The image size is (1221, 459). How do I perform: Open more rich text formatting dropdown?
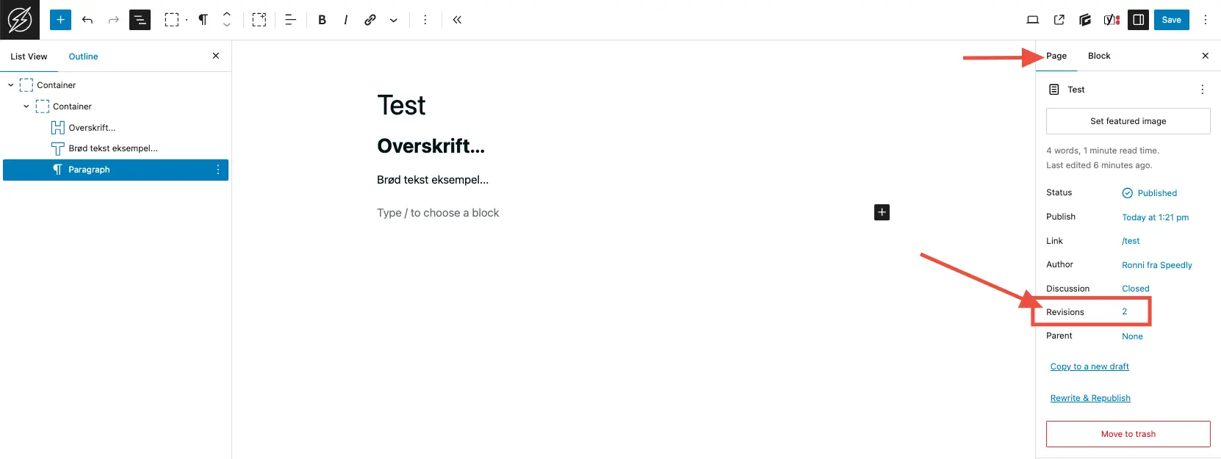394,20
